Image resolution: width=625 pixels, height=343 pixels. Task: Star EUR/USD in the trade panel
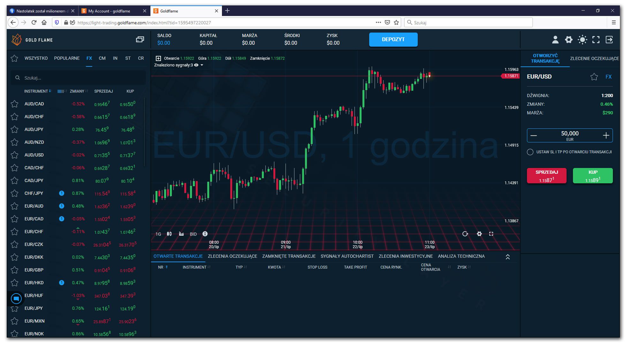click(x=594, y=77)
